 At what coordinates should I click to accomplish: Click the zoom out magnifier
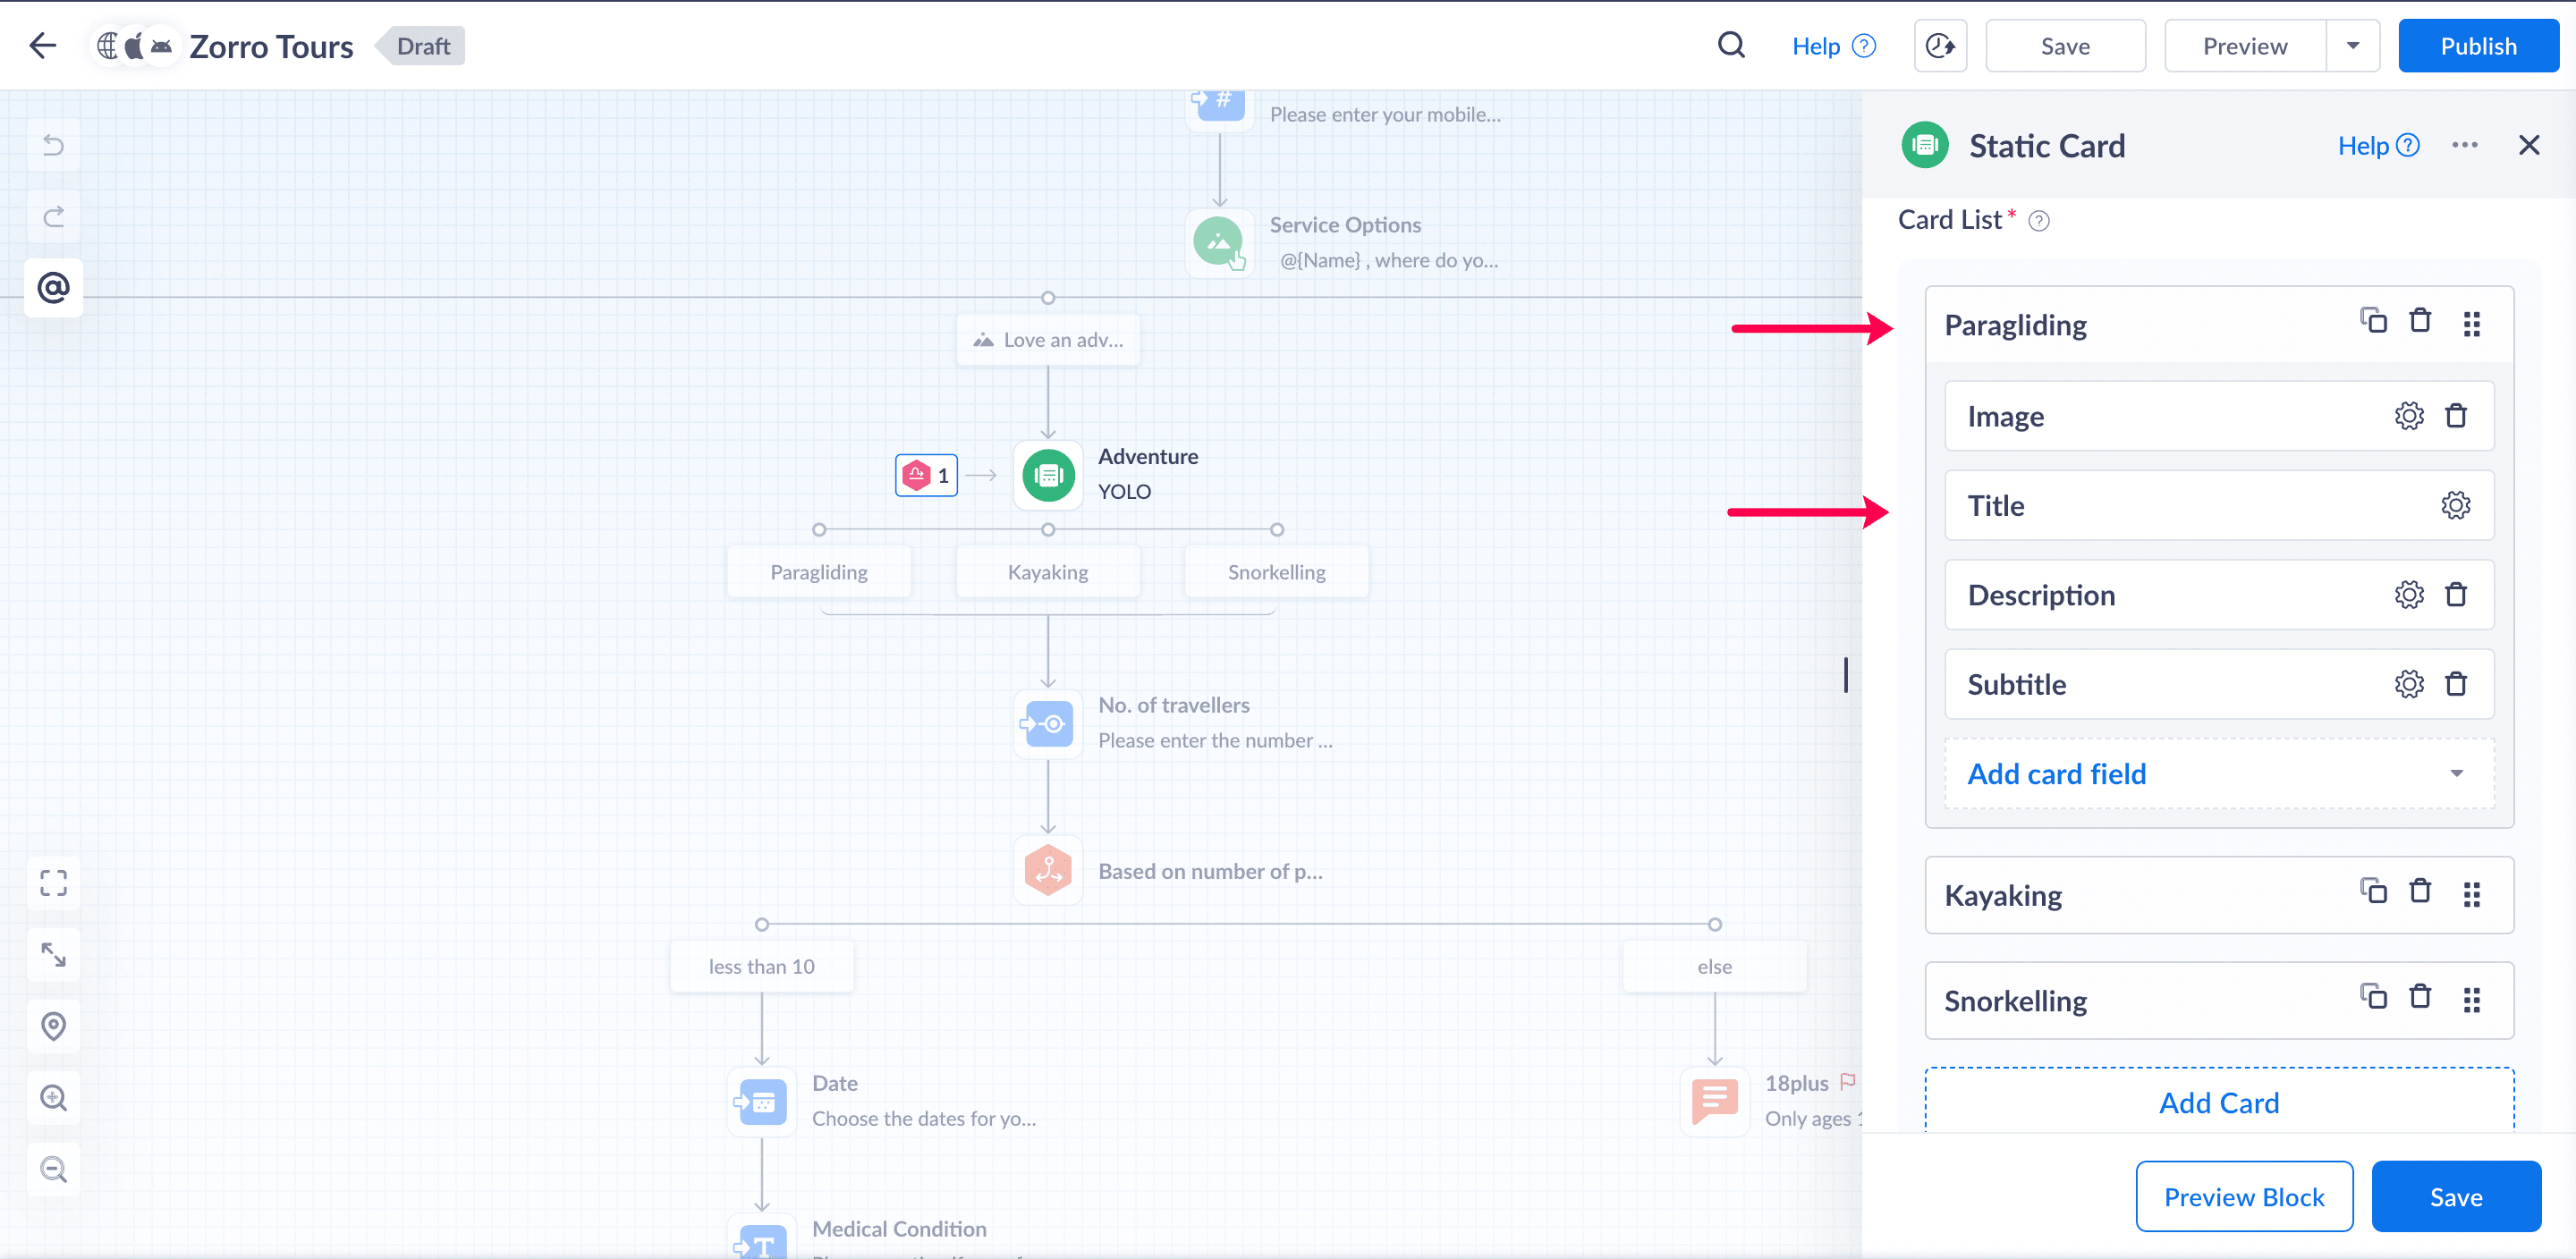tap(53, 1169)
